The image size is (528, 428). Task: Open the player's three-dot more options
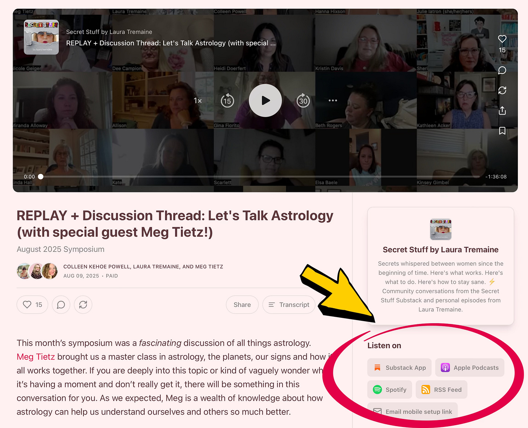tap(333, 100)
